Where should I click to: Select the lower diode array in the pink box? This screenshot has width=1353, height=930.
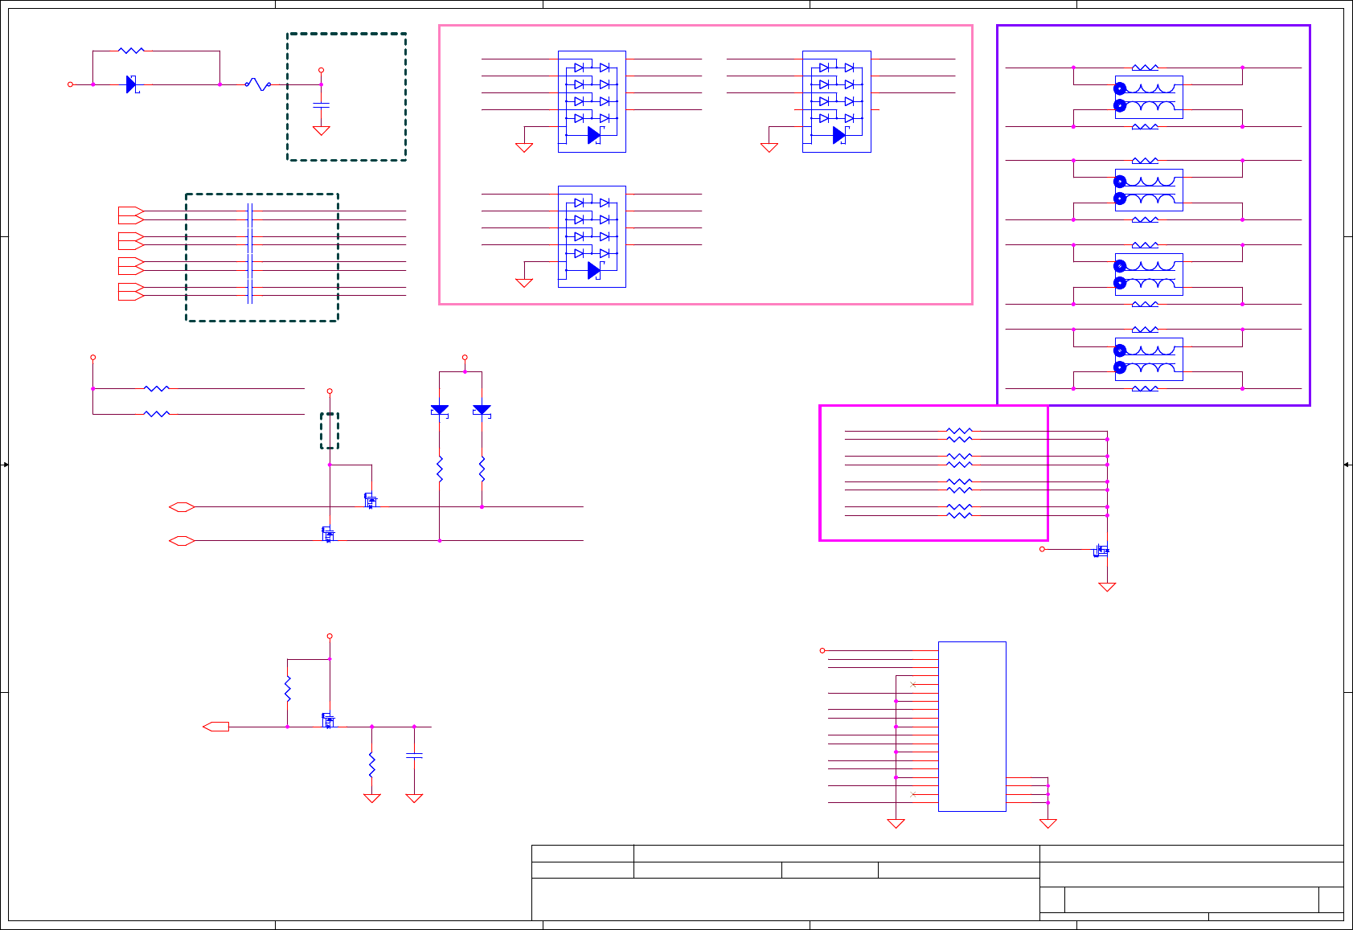click(592, 236)
